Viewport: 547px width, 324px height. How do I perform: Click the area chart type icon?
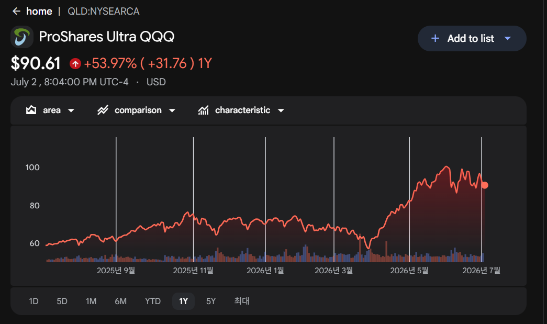(31, 110)
